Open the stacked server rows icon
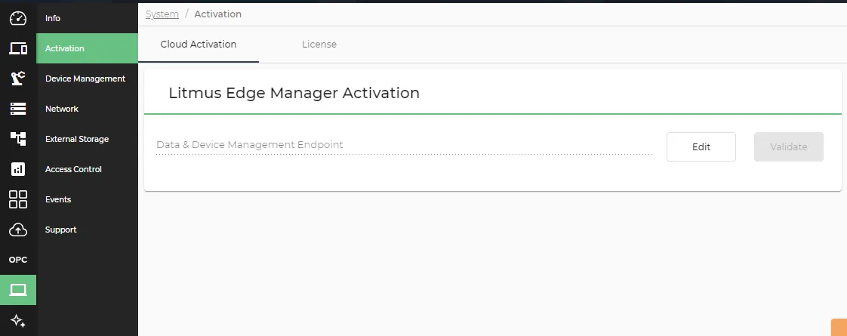This screenshot has height=336, width=847. pyautogui.click(x=18, y=109)
